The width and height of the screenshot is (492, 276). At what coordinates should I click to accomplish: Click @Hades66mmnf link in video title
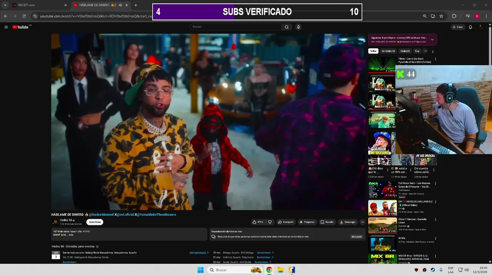point(101,215)
